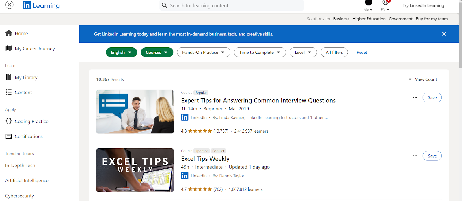Open Coding Practice in the sidebar
The height and width of the screenshot is (201, 462).
31,121
